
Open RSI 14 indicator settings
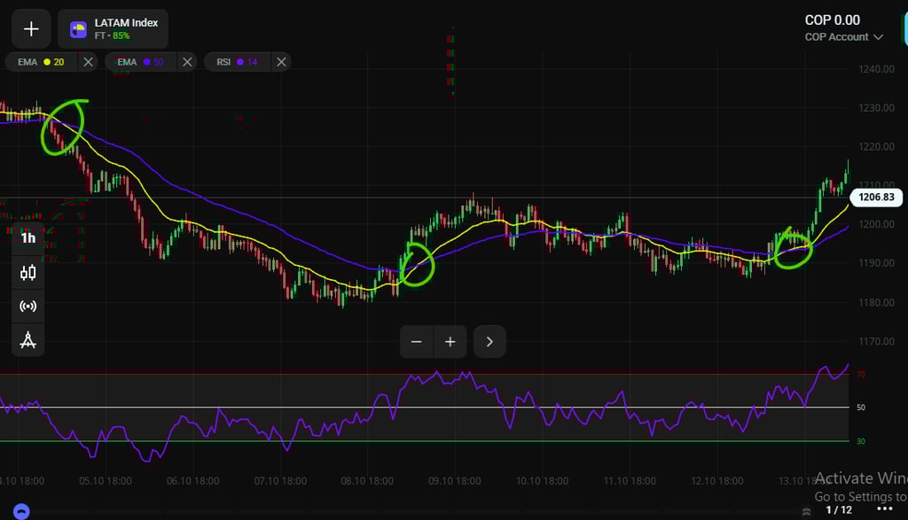(x=237, y=62)
